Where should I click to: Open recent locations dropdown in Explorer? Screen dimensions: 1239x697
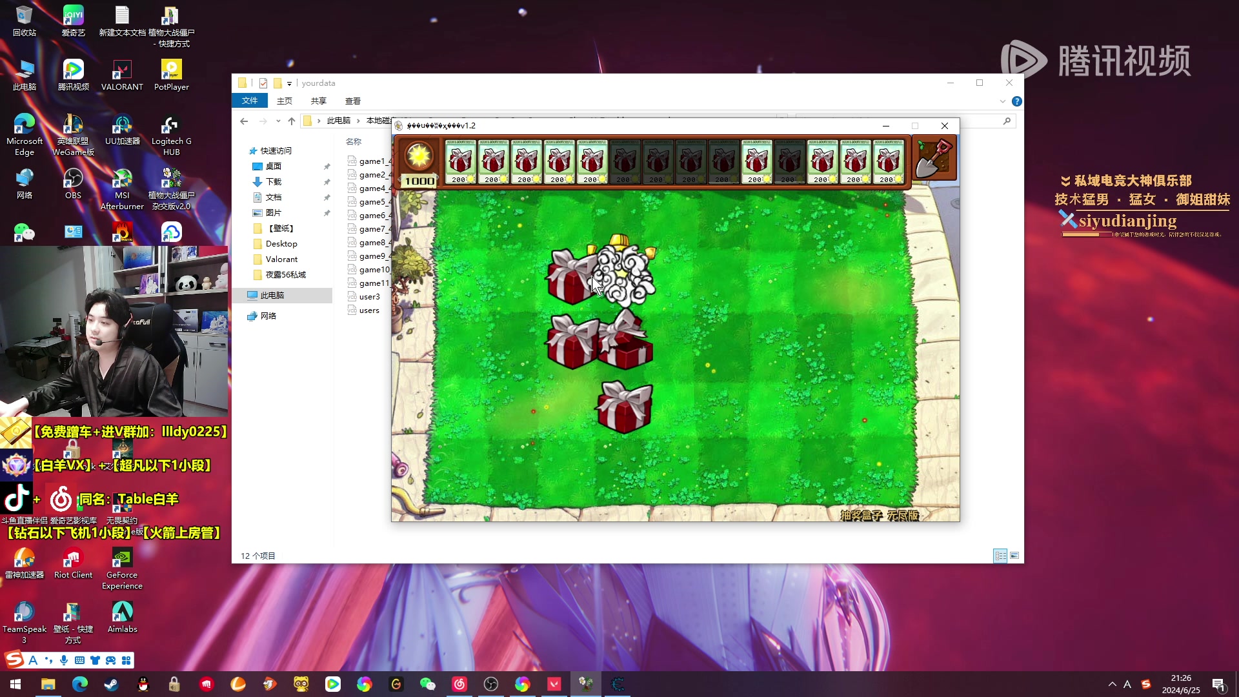click(278, 121)
